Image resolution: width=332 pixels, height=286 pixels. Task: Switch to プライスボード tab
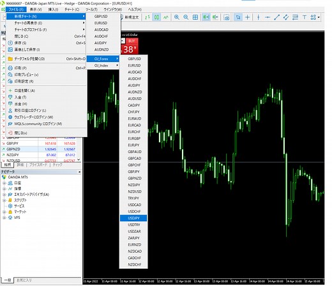tap(38, 165)
